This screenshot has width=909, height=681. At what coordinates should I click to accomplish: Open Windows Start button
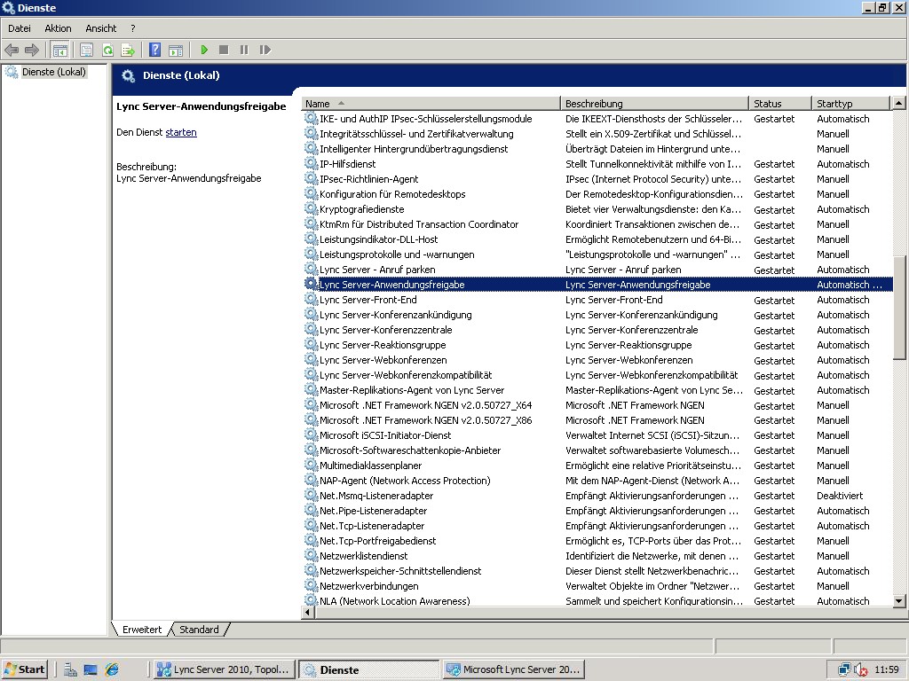tap(24, 669)
